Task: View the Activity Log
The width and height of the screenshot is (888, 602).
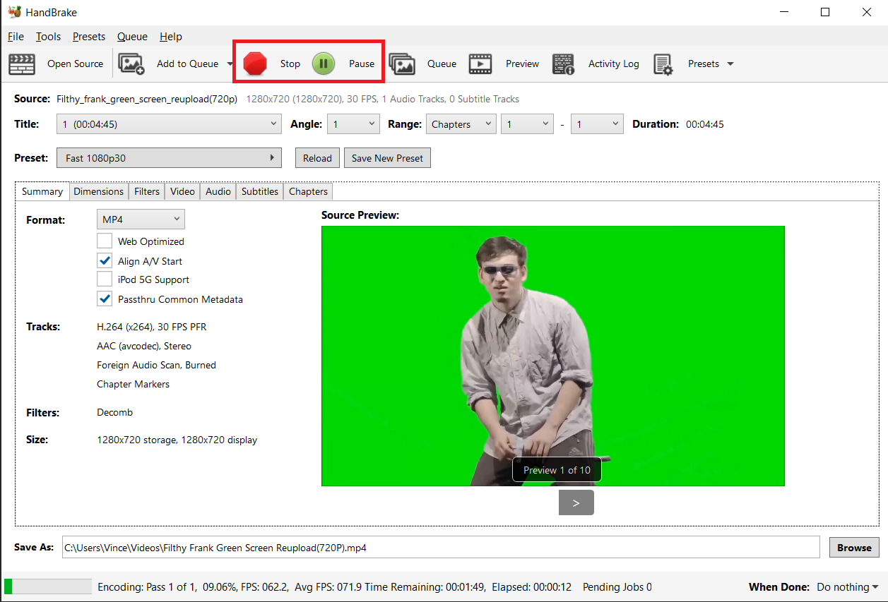Action: (x=599, y=64)
